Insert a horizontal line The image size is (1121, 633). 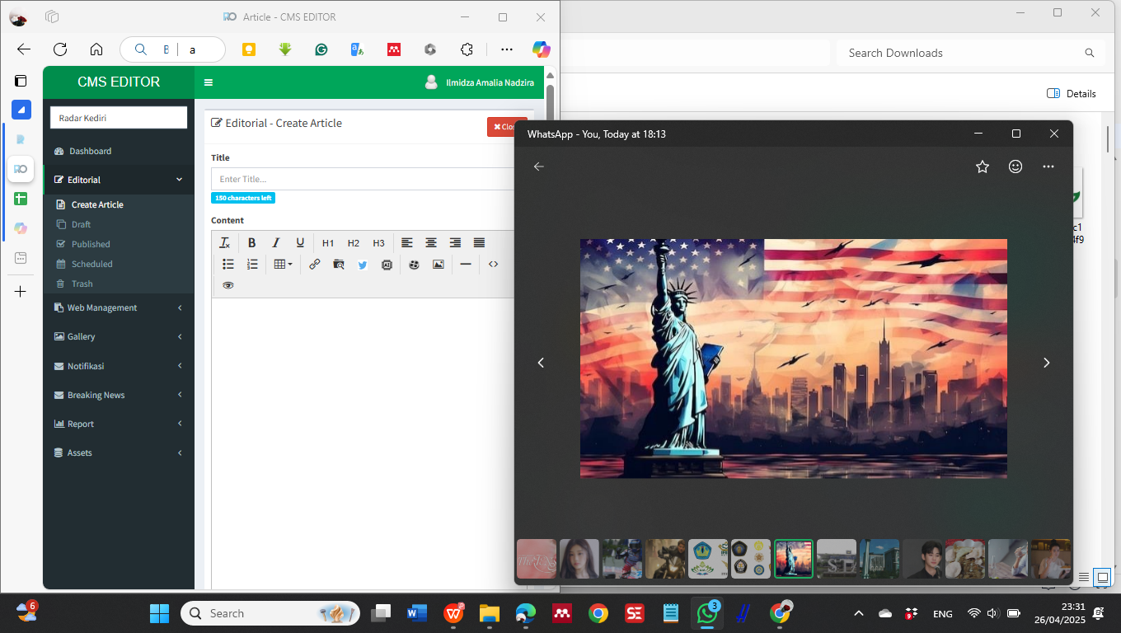click(x=466, y=265)
